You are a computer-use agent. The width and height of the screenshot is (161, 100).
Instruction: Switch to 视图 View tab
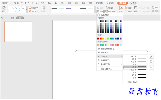[90, 3]
